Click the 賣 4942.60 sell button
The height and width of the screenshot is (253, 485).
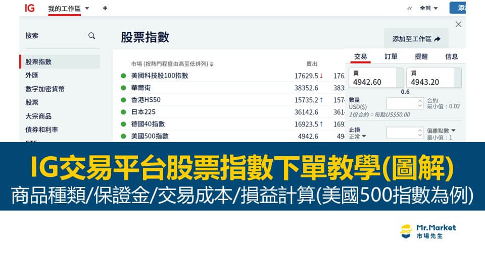[376, 78]
